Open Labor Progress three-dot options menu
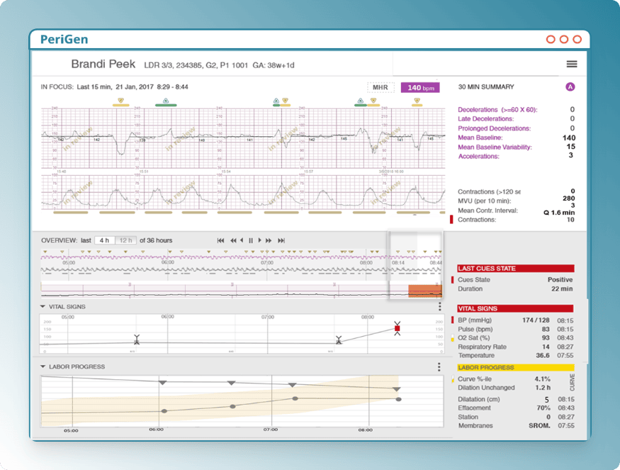This screenshot has height=470, width=620. 440,367
